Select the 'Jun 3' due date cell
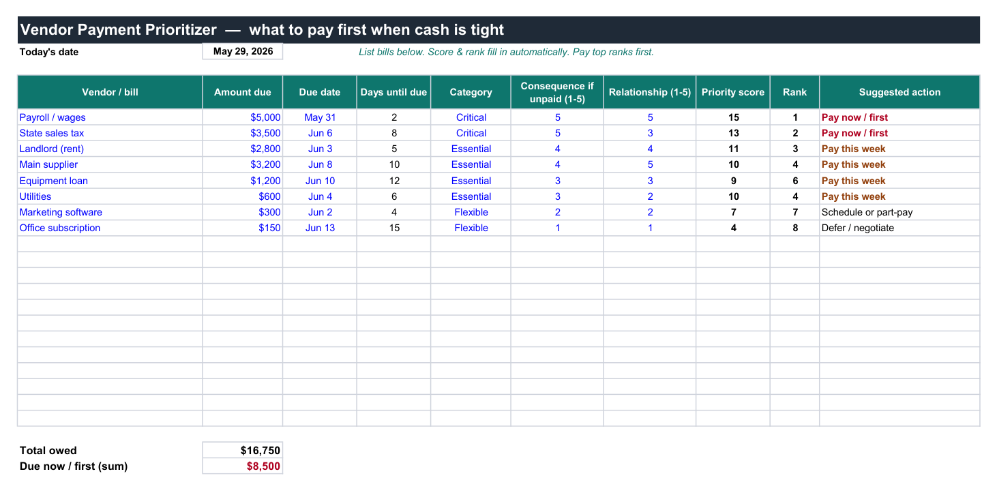 320,149
